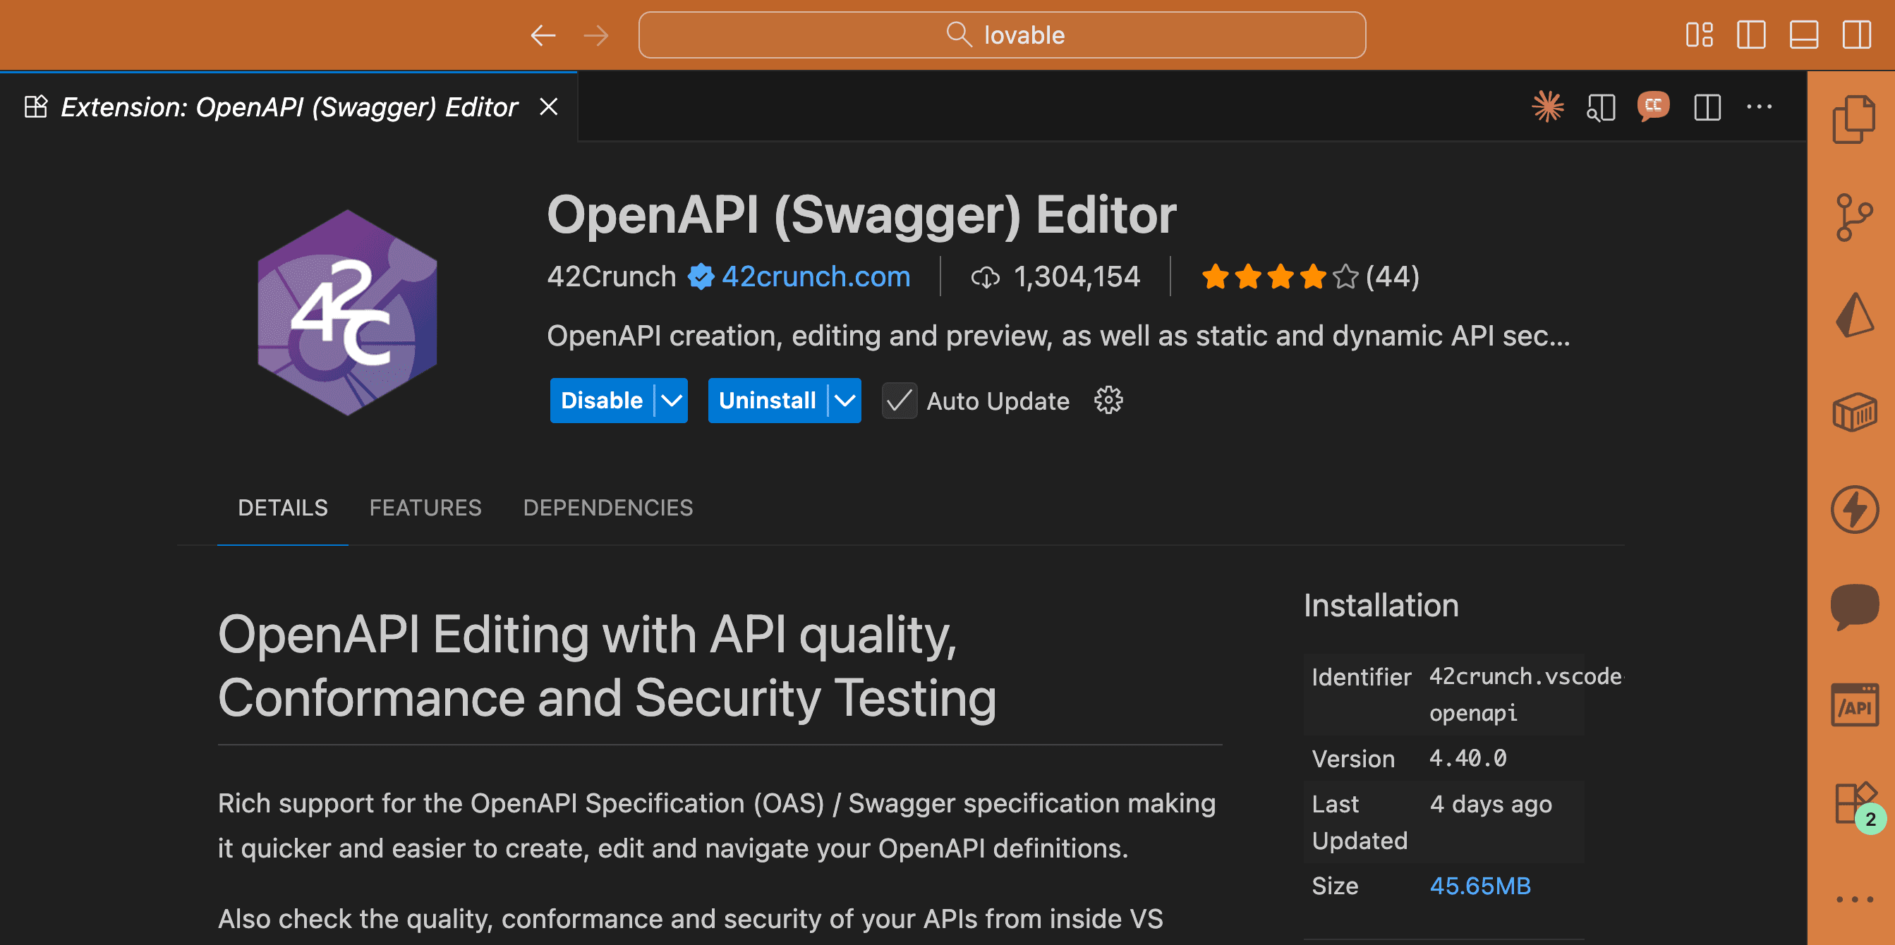The width and height of the screenshot is (1895, 945).
Task: Click the 4.40.0 version value
Action: tap(1467, 757)
